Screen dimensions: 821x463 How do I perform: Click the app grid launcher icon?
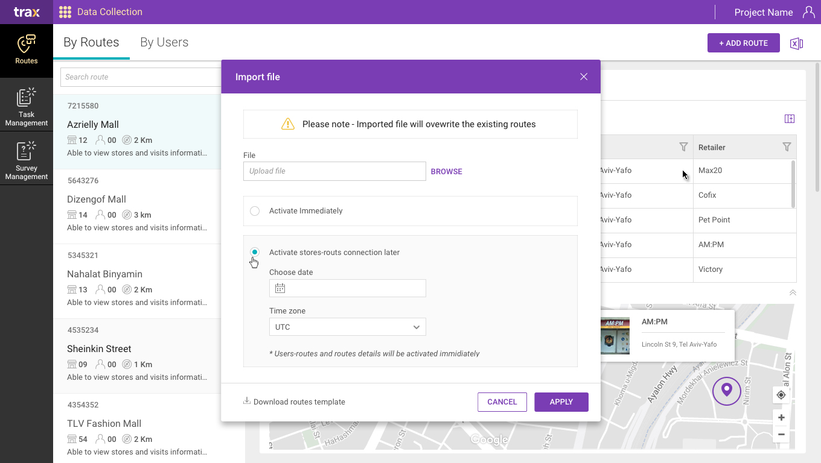65,12
